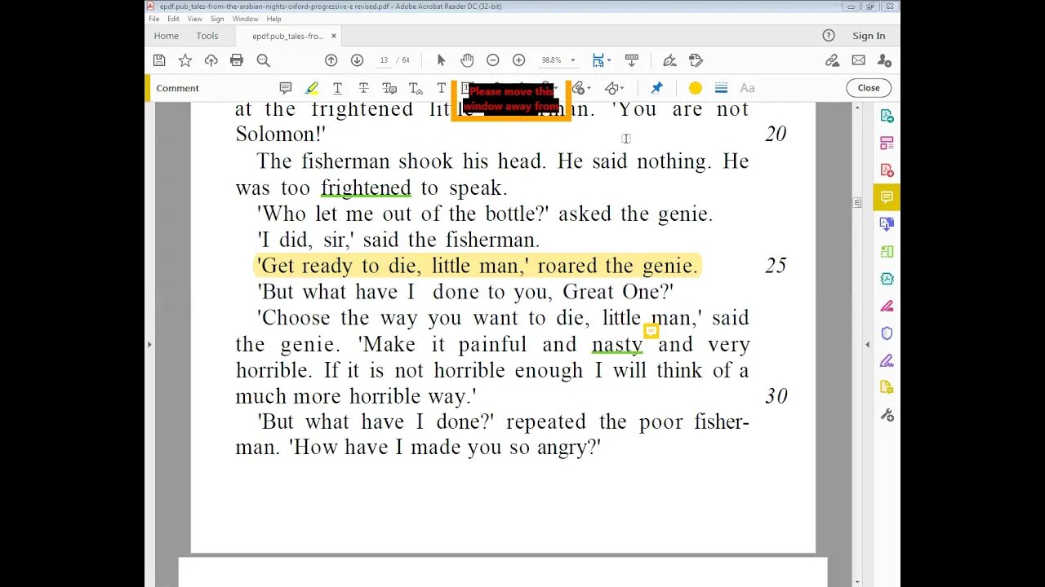
Task: Select the underline text tool
Action: click(x=337, y=88)
